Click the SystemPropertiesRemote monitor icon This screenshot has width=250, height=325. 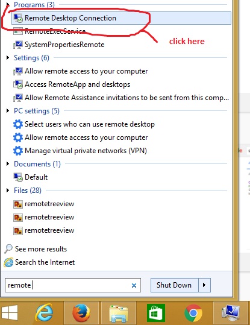(18, 45)
